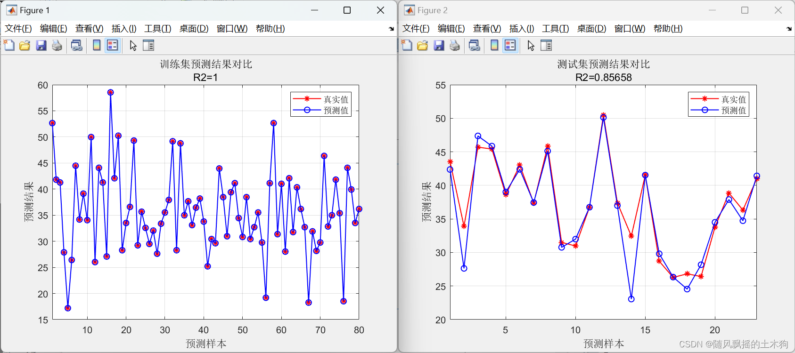Print figure icon in Figure 1 toolbar

(57, 45)
